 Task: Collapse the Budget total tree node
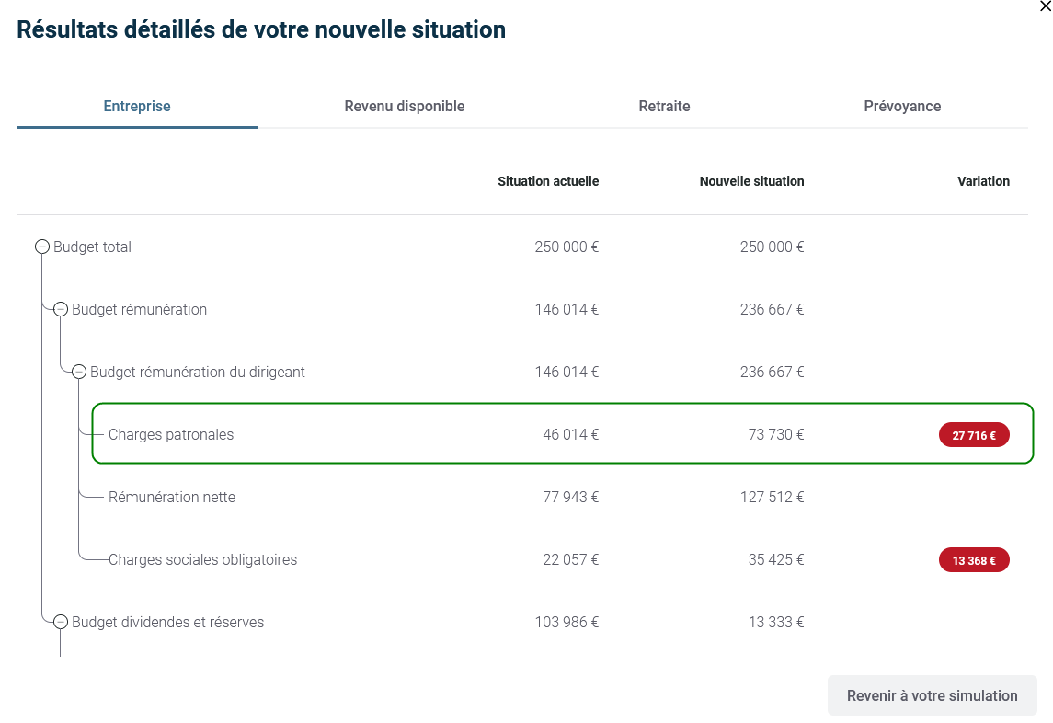[42, 247]
